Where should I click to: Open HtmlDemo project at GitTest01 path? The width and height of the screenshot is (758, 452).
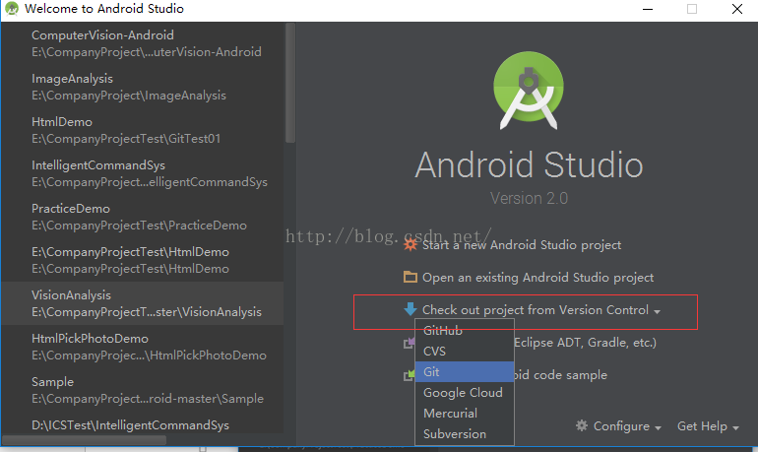click(143, 130)
